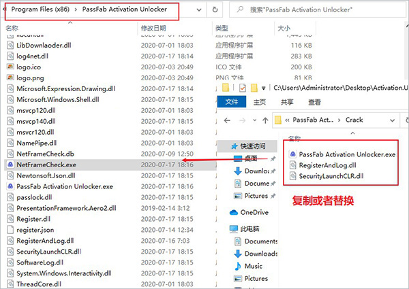The height and width of the screenshot is (289, 409).
Task: Click the Forward arrow in Crack window
Action: [242, 120]
